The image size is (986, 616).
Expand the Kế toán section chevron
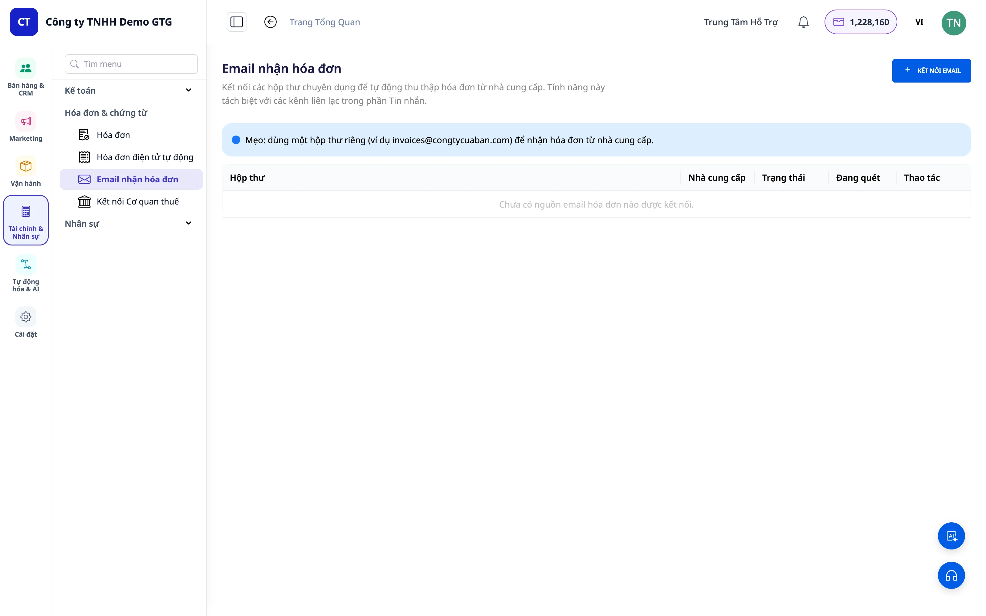[188, 90]
